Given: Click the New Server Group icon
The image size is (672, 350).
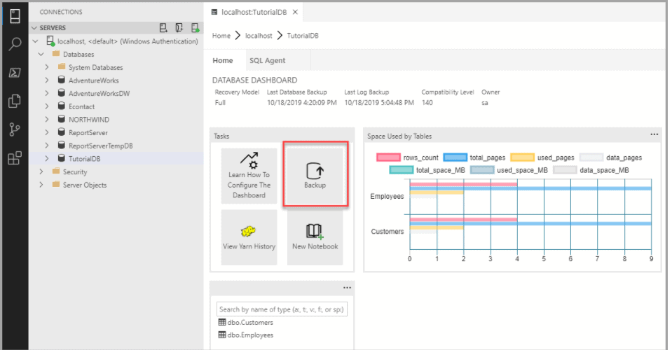Looking at the screenshot, I should point(179,27).
